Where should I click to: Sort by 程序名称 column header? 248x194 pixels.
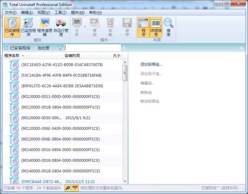33,56
